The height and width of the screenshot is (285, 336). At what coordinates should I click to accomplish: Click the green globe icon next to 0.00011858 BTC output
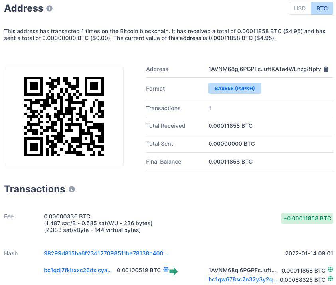coord(330,270)
